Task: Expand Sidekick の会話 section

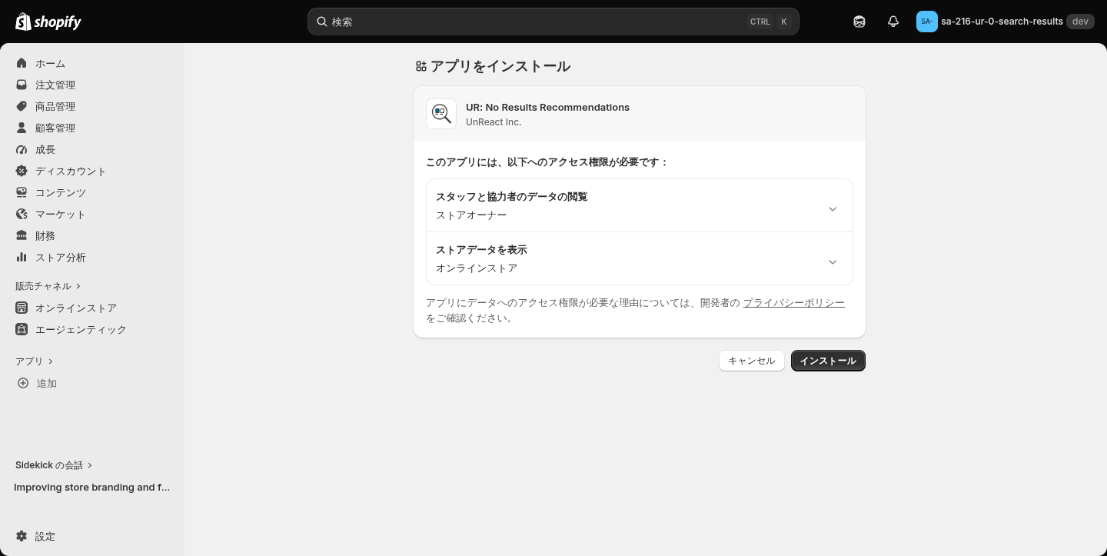Action: pyautogui.click(x=54, y=465)
